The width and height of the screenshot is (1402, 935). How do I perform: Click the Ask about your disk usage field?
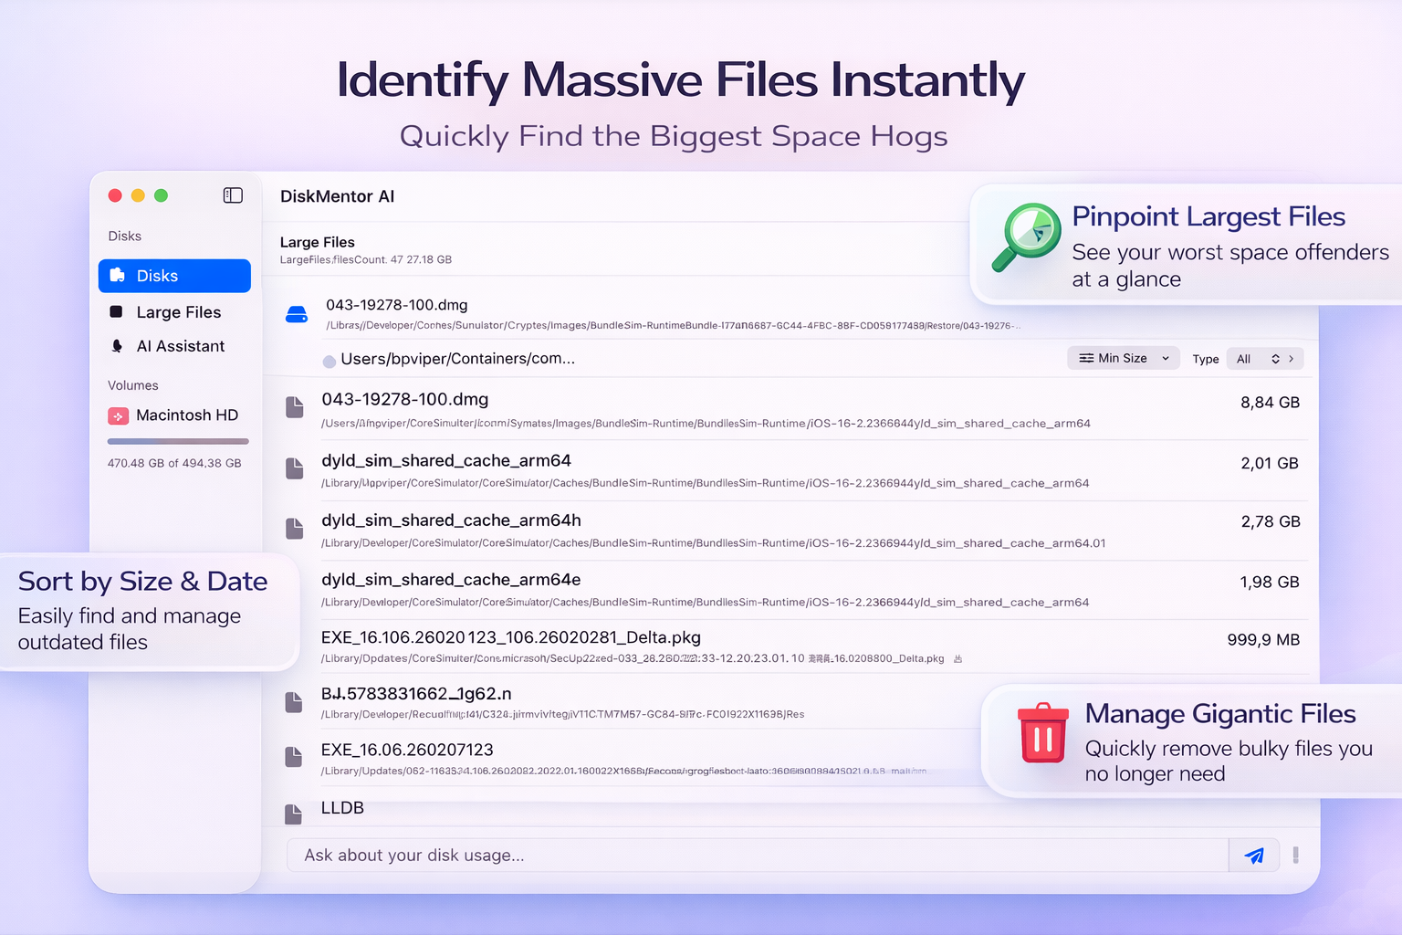click(x=639, y=855)
